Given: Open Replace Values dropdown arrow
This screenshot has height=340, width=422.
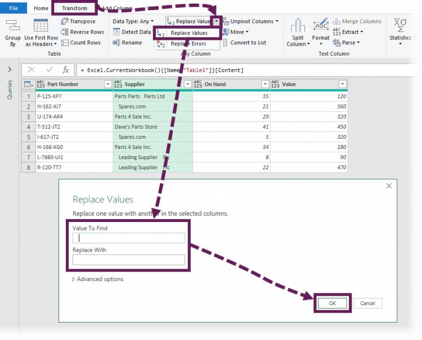Looking at the screenshot, I should pos(217,21).
